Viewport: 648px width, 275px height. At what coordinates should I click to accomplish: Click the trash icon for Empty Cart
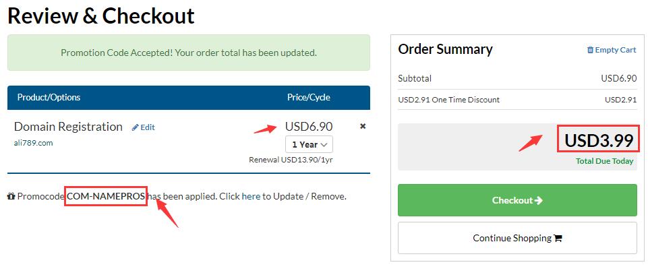click(x=590, y=50)
